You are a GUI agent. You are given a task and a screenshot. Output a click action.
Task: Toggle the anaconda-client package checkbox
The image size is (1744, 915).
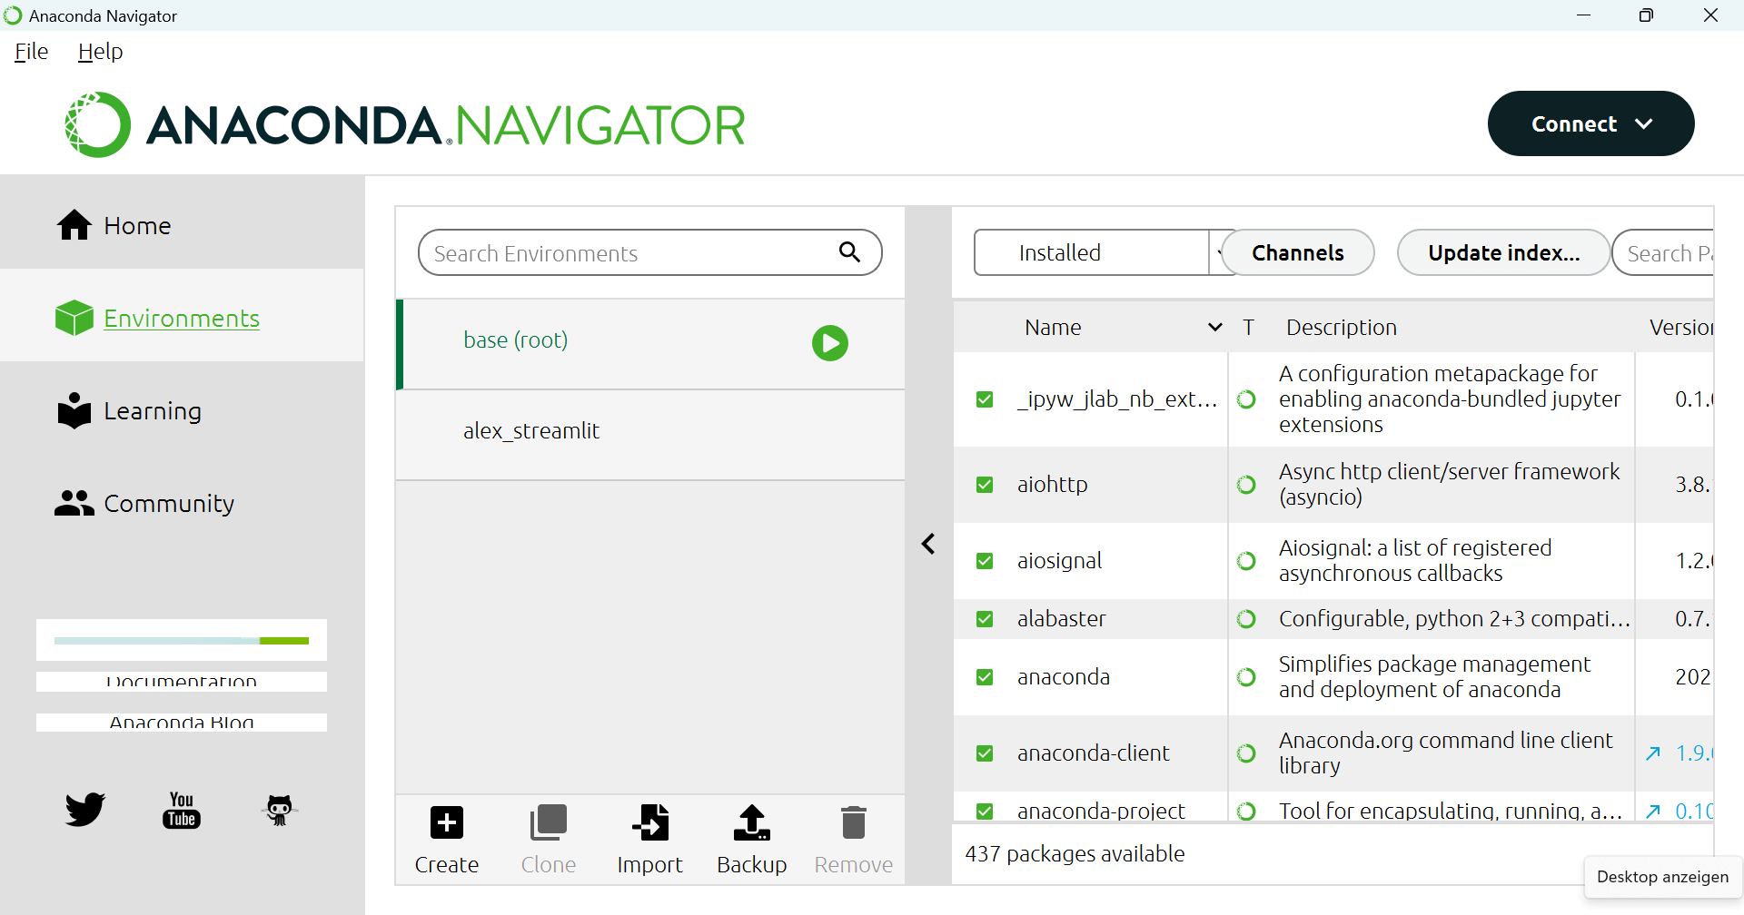click(x=985, y=753)
